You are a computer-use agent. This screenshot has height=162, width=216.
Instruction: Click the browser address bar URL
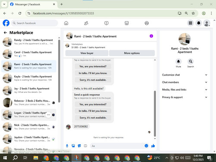(x=64, y=13)
